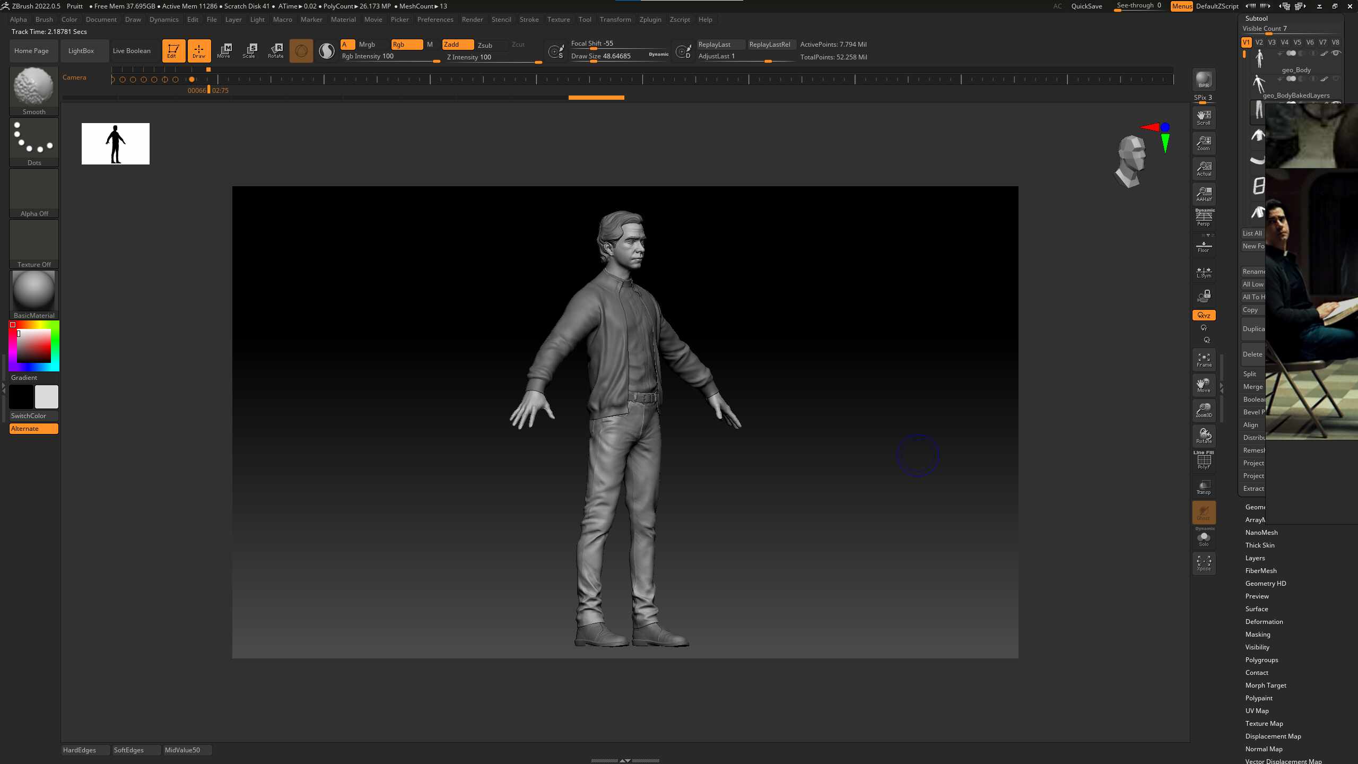The image size is (1358, 764).
Task: Toggle the Alternate color button
Action: (x=33, y=429)
